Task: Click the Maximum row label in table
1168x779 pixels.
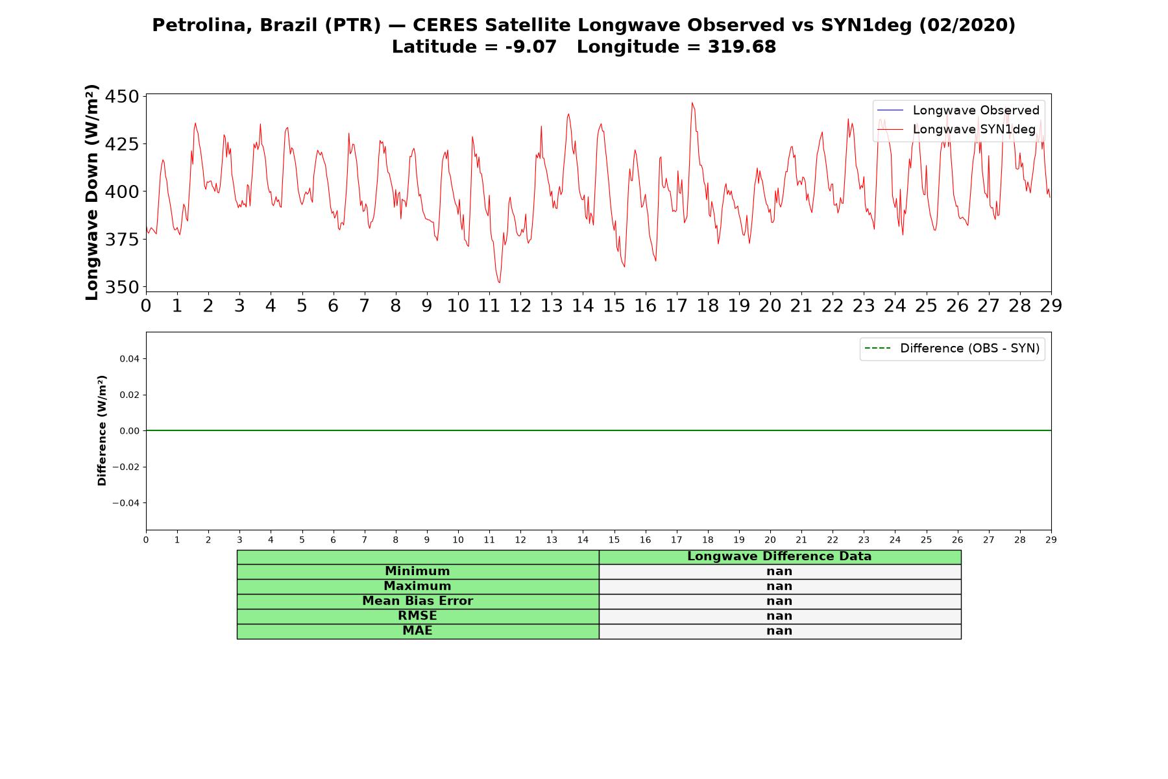Action: (x=417, y=586)
